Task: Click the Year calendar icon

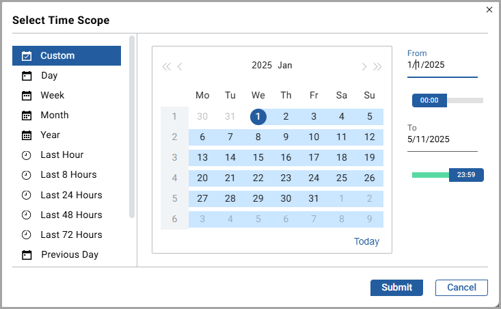Action: (x=27, y=135)
